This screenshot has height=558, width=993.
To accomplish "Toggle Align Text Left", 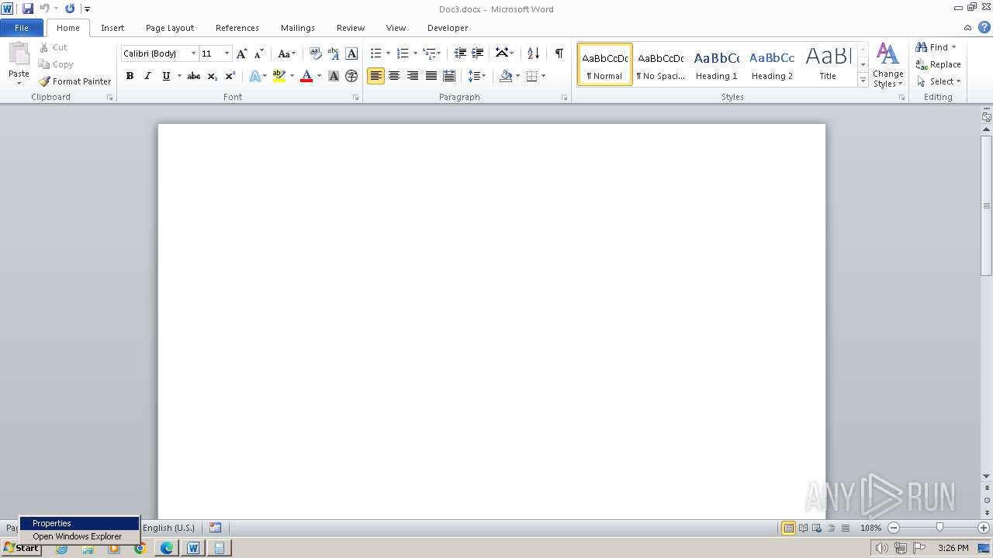I will click(375, 76).
